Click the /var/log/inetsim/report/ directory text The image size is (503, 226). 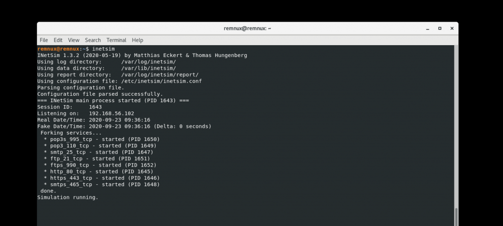point(160,75)
